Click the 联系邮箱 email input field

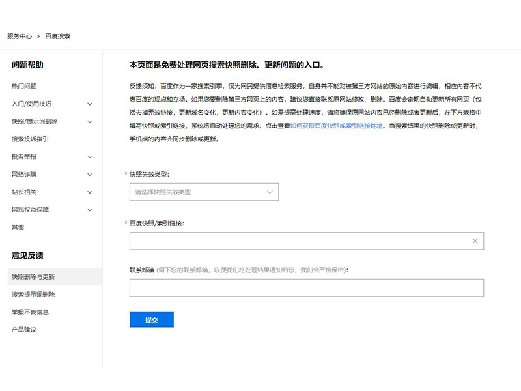point(306,287)
